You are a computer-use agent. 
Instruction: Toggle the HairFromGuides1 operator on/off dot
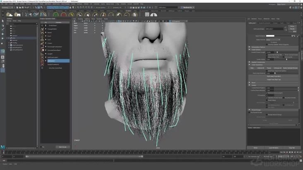click(46, 57)
